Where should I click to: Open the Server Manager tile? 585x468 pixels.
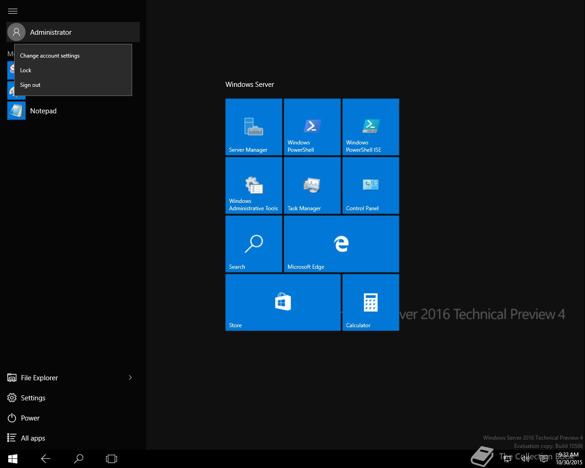coord(254,127)
